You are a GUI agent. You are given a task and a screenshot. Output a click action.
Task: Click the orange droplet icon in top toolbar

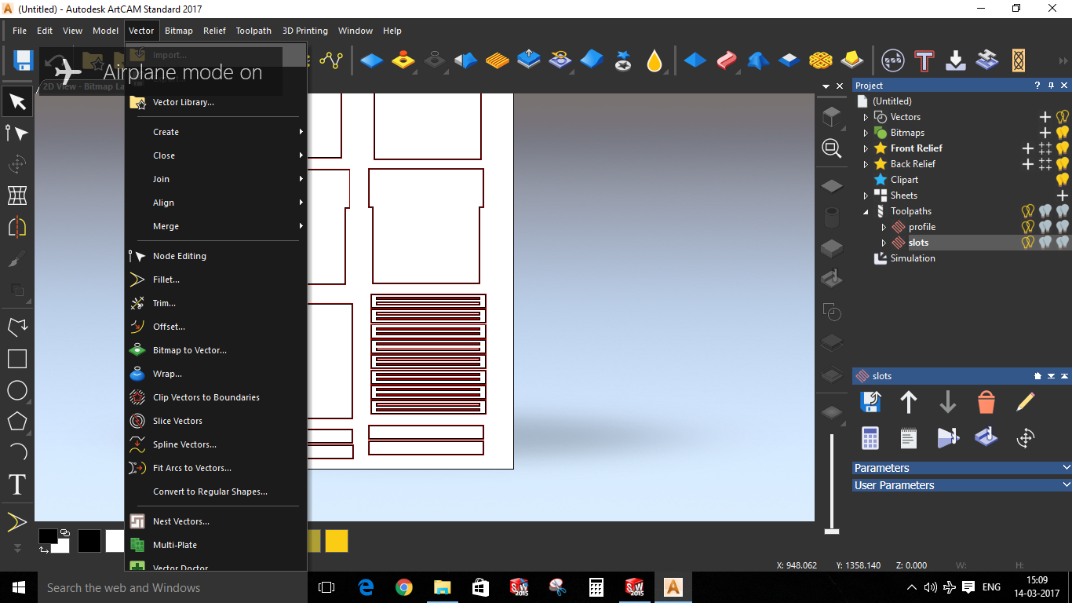pyautogui.click(x=655, y=60)
